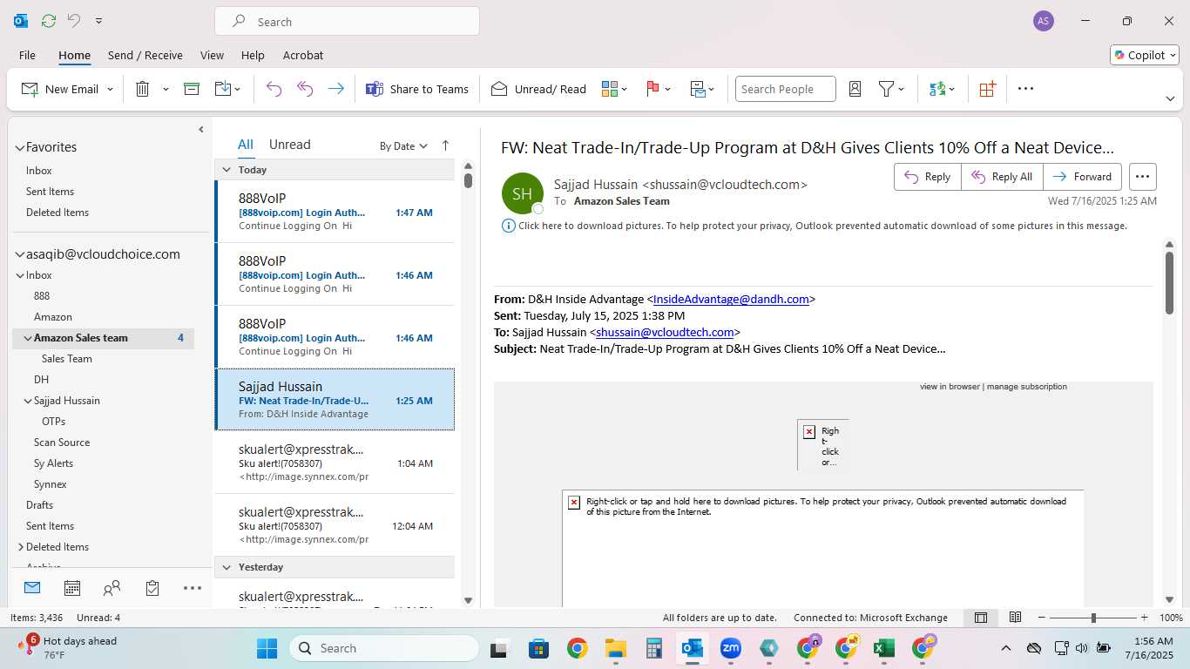
Task: Click the Archive icon in ribbon
Action: tap(192, 89)
